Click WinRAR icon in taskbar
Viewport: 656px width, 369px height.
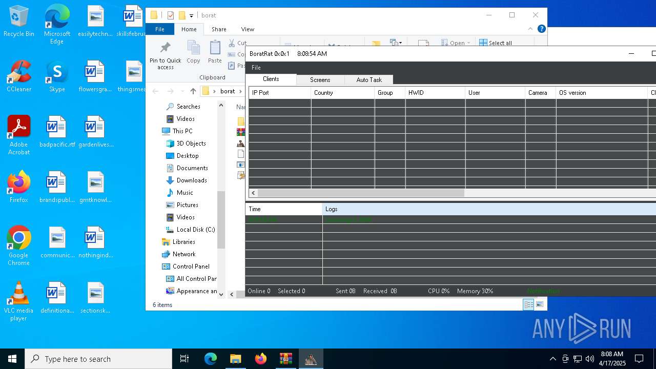coord(285,359)
